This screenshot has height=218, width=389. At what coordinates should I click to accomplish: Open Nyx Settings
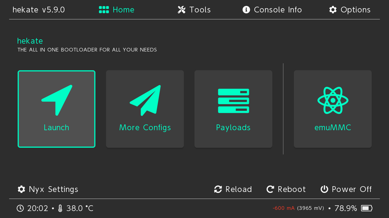coord(48,189)
